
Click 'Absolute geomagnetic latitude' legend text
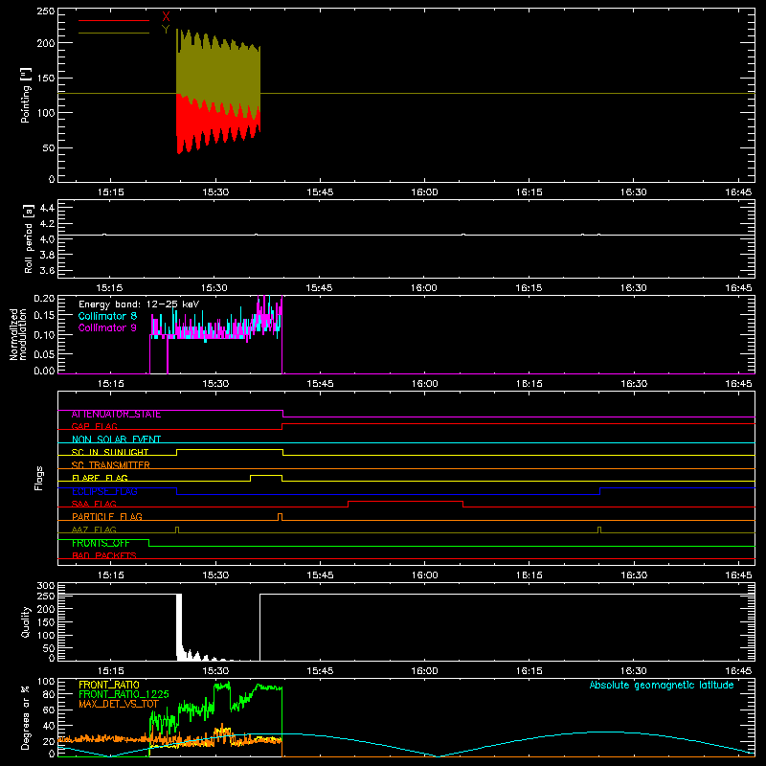point(662,685)
